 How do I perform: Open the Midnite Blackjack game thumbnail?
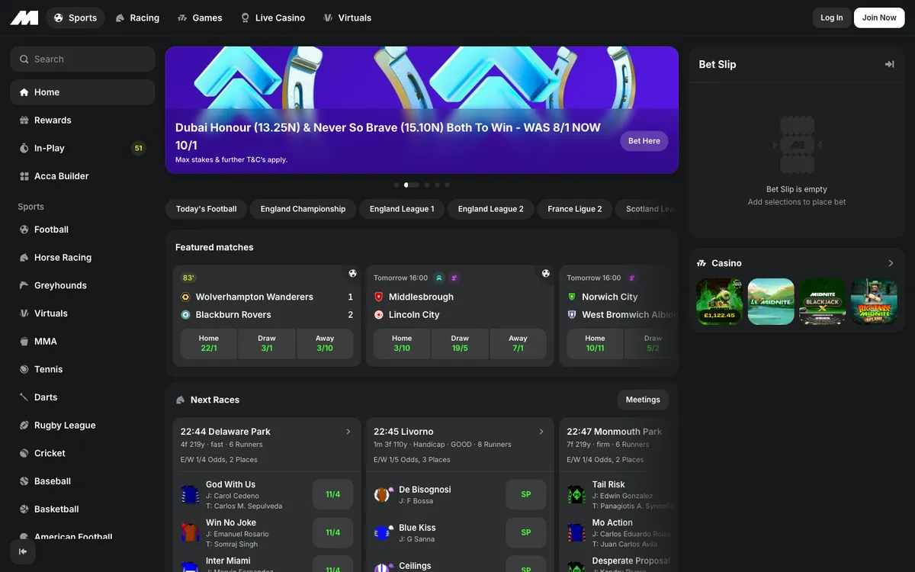click(x=822, y=301)
